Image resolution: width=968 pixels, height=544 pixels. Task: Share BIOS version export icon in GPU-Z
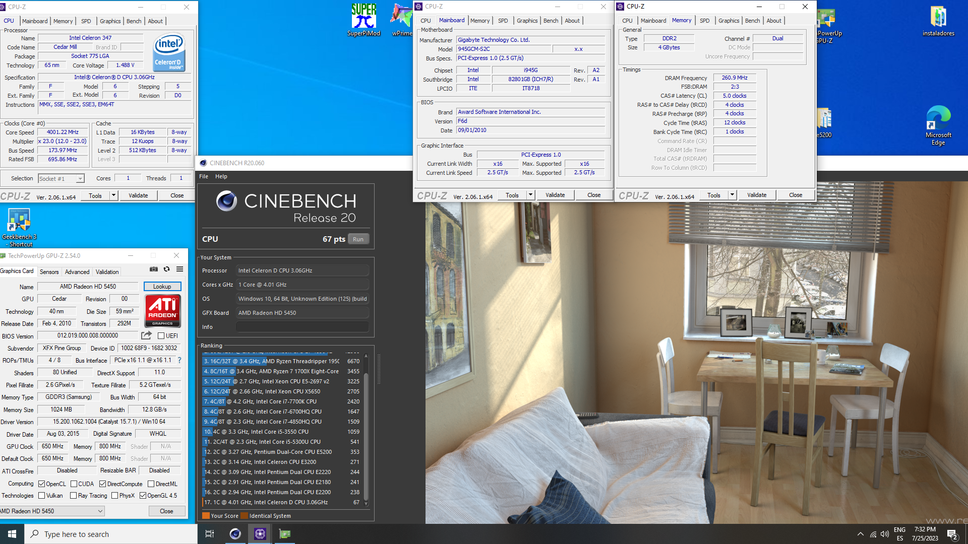pyautogui.click(x=146, y=335)
